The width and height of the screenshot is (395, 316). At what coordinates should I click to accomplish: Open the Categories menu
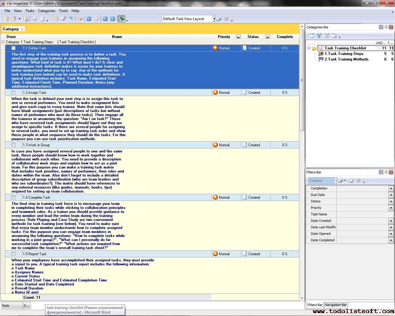46,11
